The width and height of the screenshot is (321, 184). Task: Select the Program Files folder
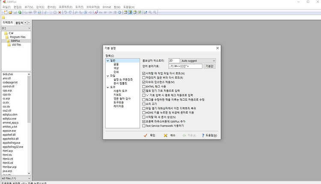(18, 37)
